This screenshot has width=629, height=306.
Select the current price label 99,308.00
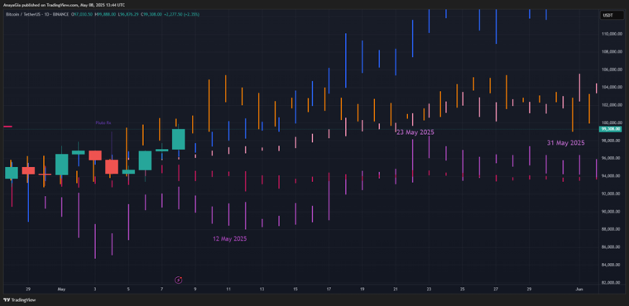[610, 129]
